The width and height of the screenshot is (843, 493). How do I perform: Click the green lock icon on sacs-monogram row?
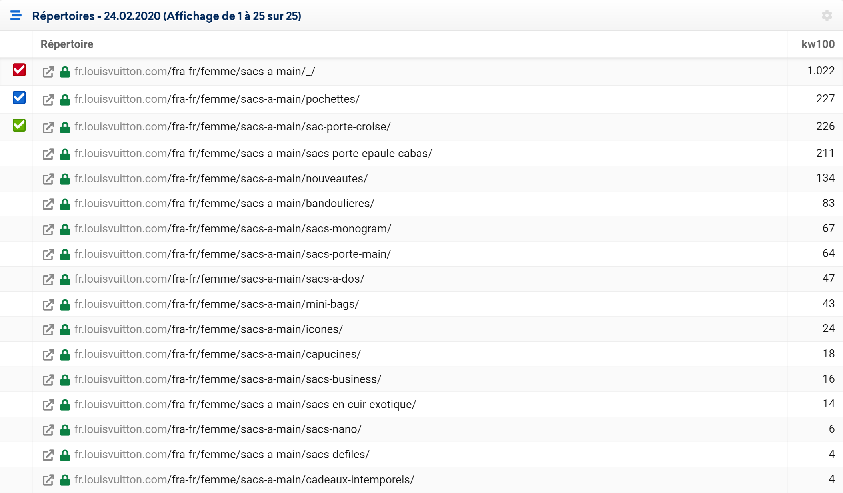[65, 229]
